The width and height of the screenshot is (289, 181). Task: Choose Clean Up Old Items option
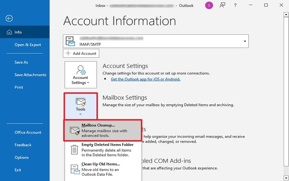point(103,169)
